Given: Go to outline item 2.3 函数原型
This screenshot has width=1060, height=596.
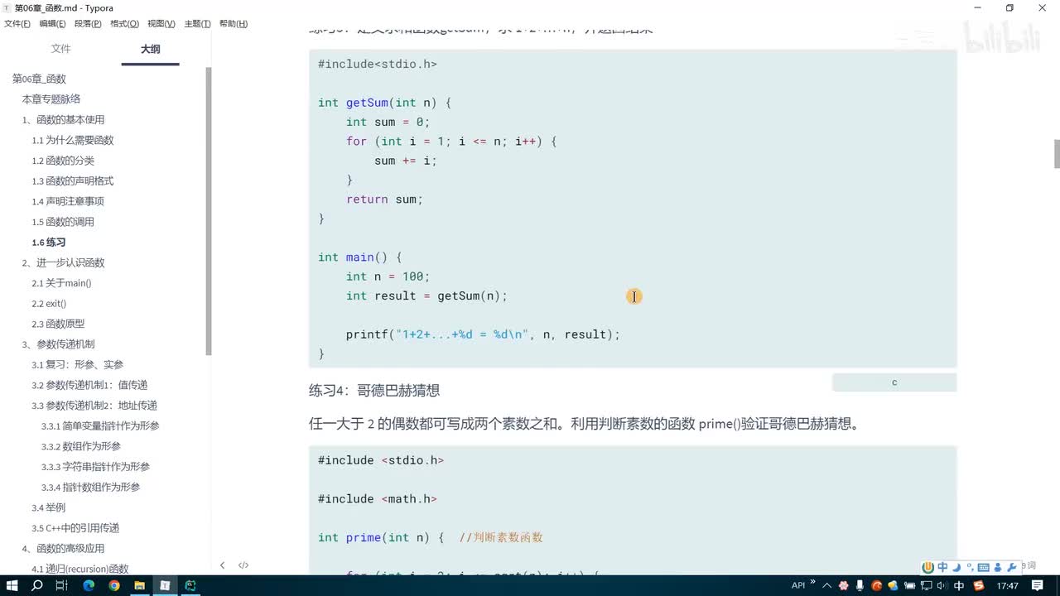Looking at the screenshot, I should 58,324.
